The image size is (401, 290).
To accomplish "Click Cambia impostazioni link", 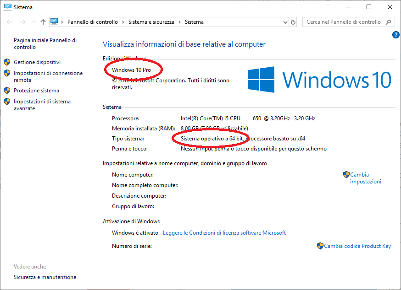I will 366,178.
